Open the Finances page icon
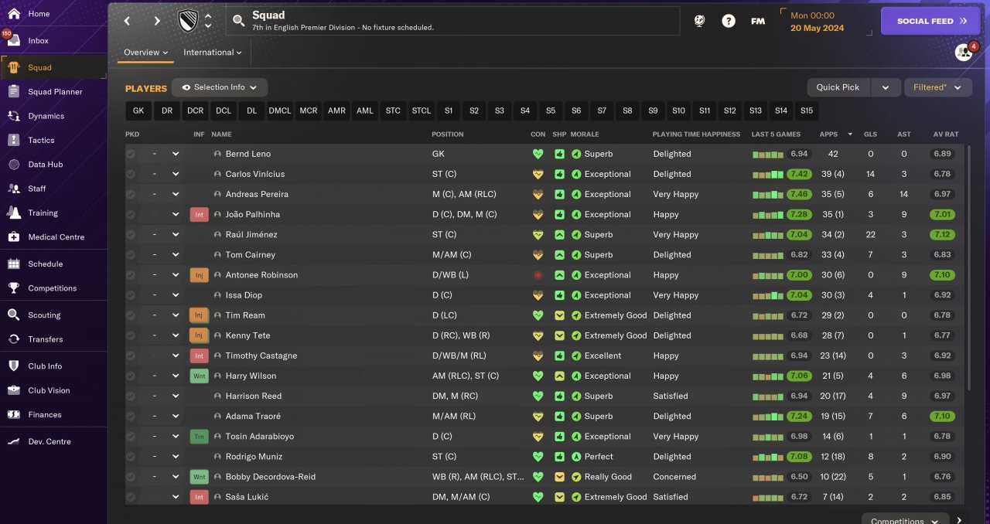Viewport: 990px width, 524px height. pyautogui.click(x=14, y=415)
